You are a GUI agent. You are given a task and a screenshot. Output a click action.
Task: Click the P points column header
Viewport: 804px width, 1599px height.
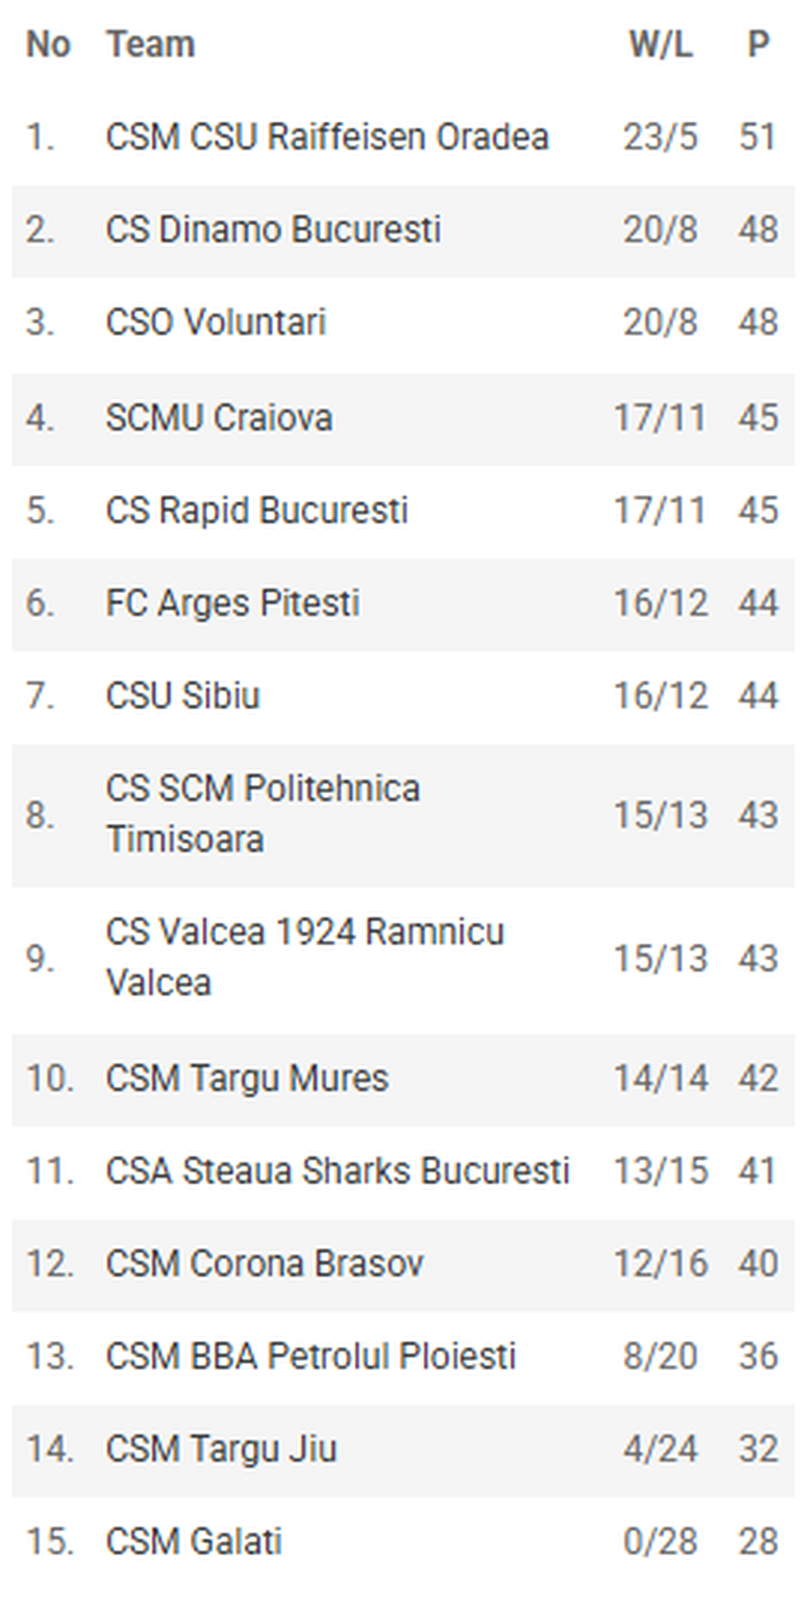758,44
